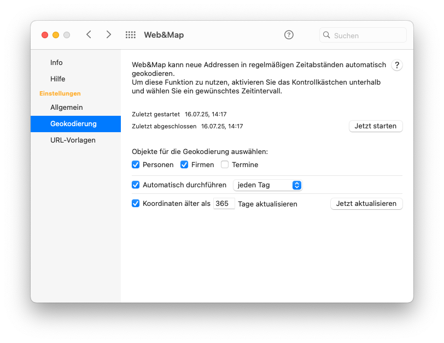Image resolution: width=444 pixels, height=343 pixels.
Task: Select Geokodierung in sidebar
Action: [x=75, y=124]
